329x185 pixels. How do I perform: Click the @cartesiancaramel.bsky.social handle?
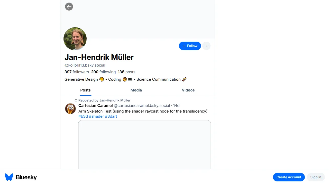(142, 106)
